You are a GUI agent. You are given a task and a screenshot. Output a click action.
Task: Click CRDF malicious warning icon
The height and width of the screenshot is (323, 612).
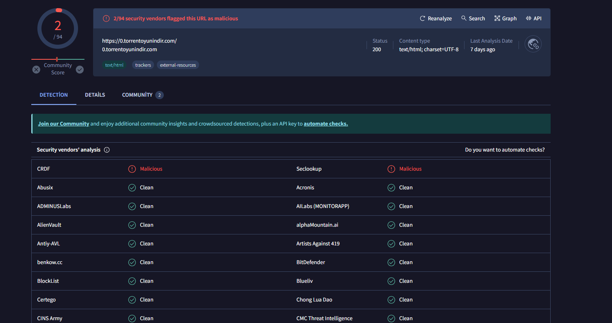tap(132, 169)
